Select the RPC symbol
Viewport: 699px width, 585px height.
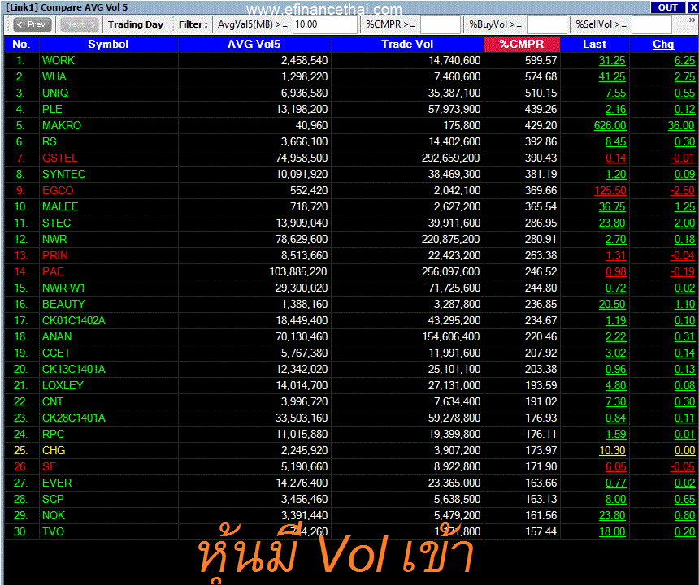53,435
